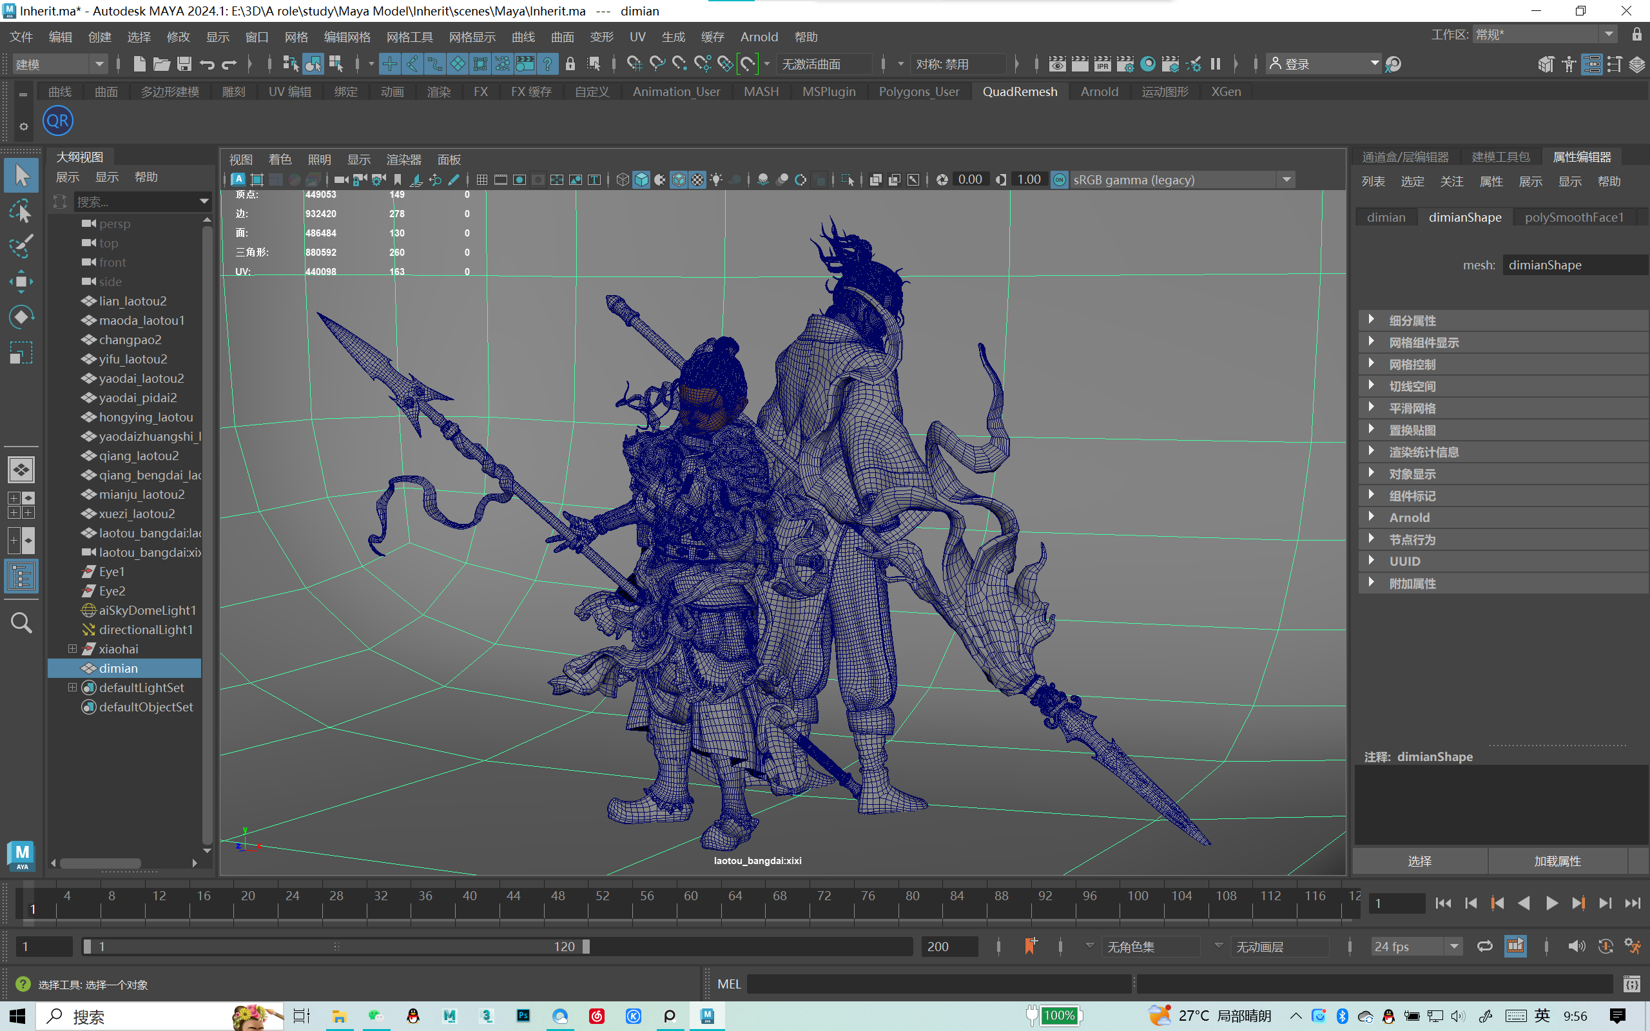Toggle wireframe on shaded viewport button
Image resolution: width=1650 pixels, height=1031 pixels.
[x=679, y=180]
